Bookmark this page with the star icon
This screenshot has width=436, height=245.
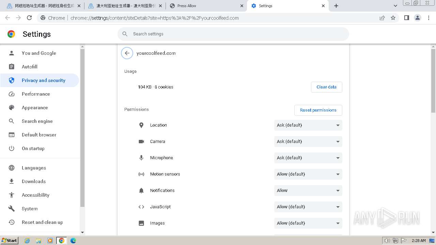[393, 18]
